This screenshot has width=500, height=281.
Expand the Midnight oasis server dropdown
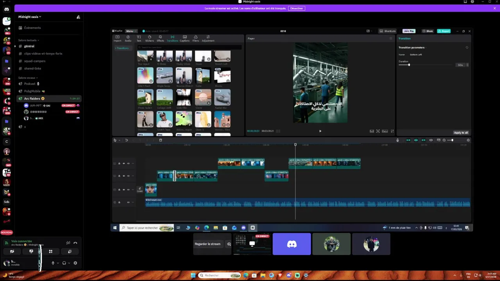tap(30, 17)
